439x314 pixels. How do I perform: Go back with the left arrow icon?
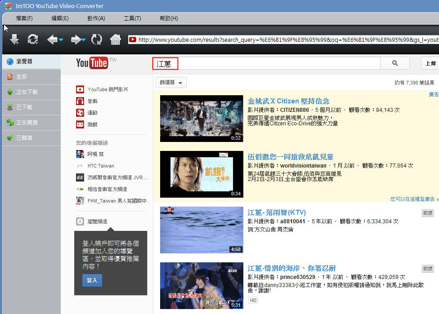point(52,40)
